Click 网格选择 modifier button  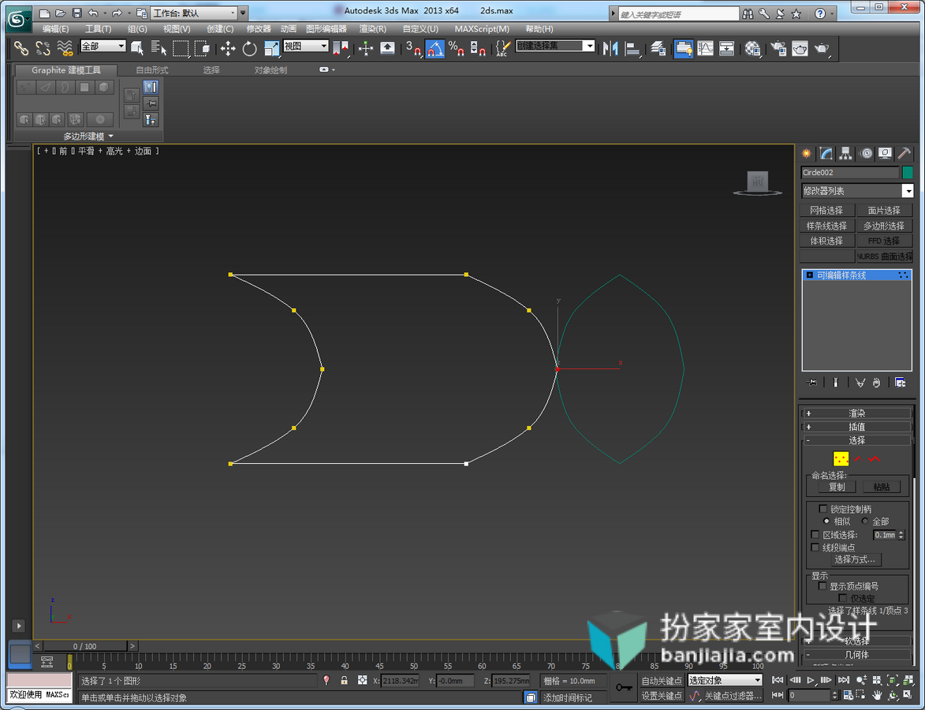[826, 210]
